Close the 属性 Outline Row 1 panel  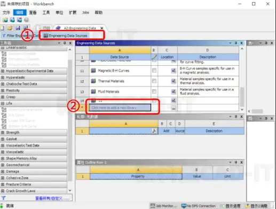(x=241, y=162)
